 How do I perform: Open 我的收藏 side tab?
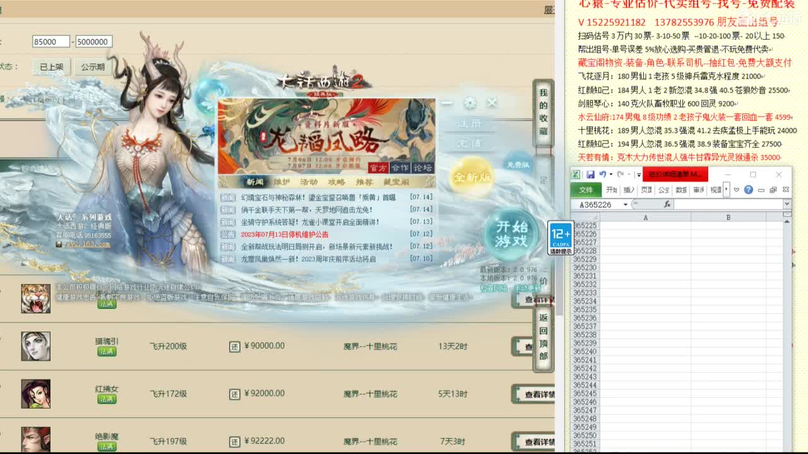(x=543, y=112)
